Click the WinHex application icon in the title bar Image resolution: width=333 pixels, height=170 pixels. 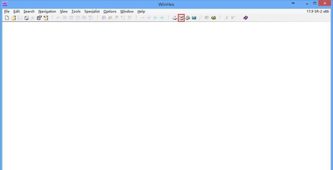pyautogui.click(x=5, y=4)
